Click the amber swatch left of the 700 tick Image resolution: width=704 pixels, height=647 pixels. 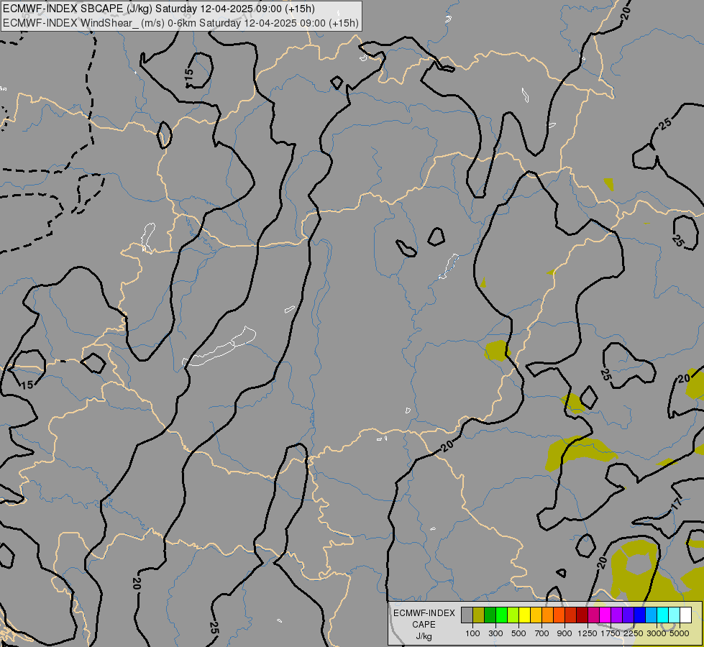tap(536, 615)
